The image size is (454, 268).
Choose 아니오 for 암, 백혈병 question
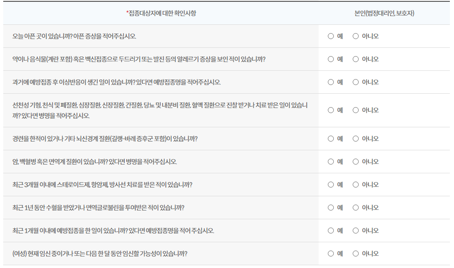[355, 162]
